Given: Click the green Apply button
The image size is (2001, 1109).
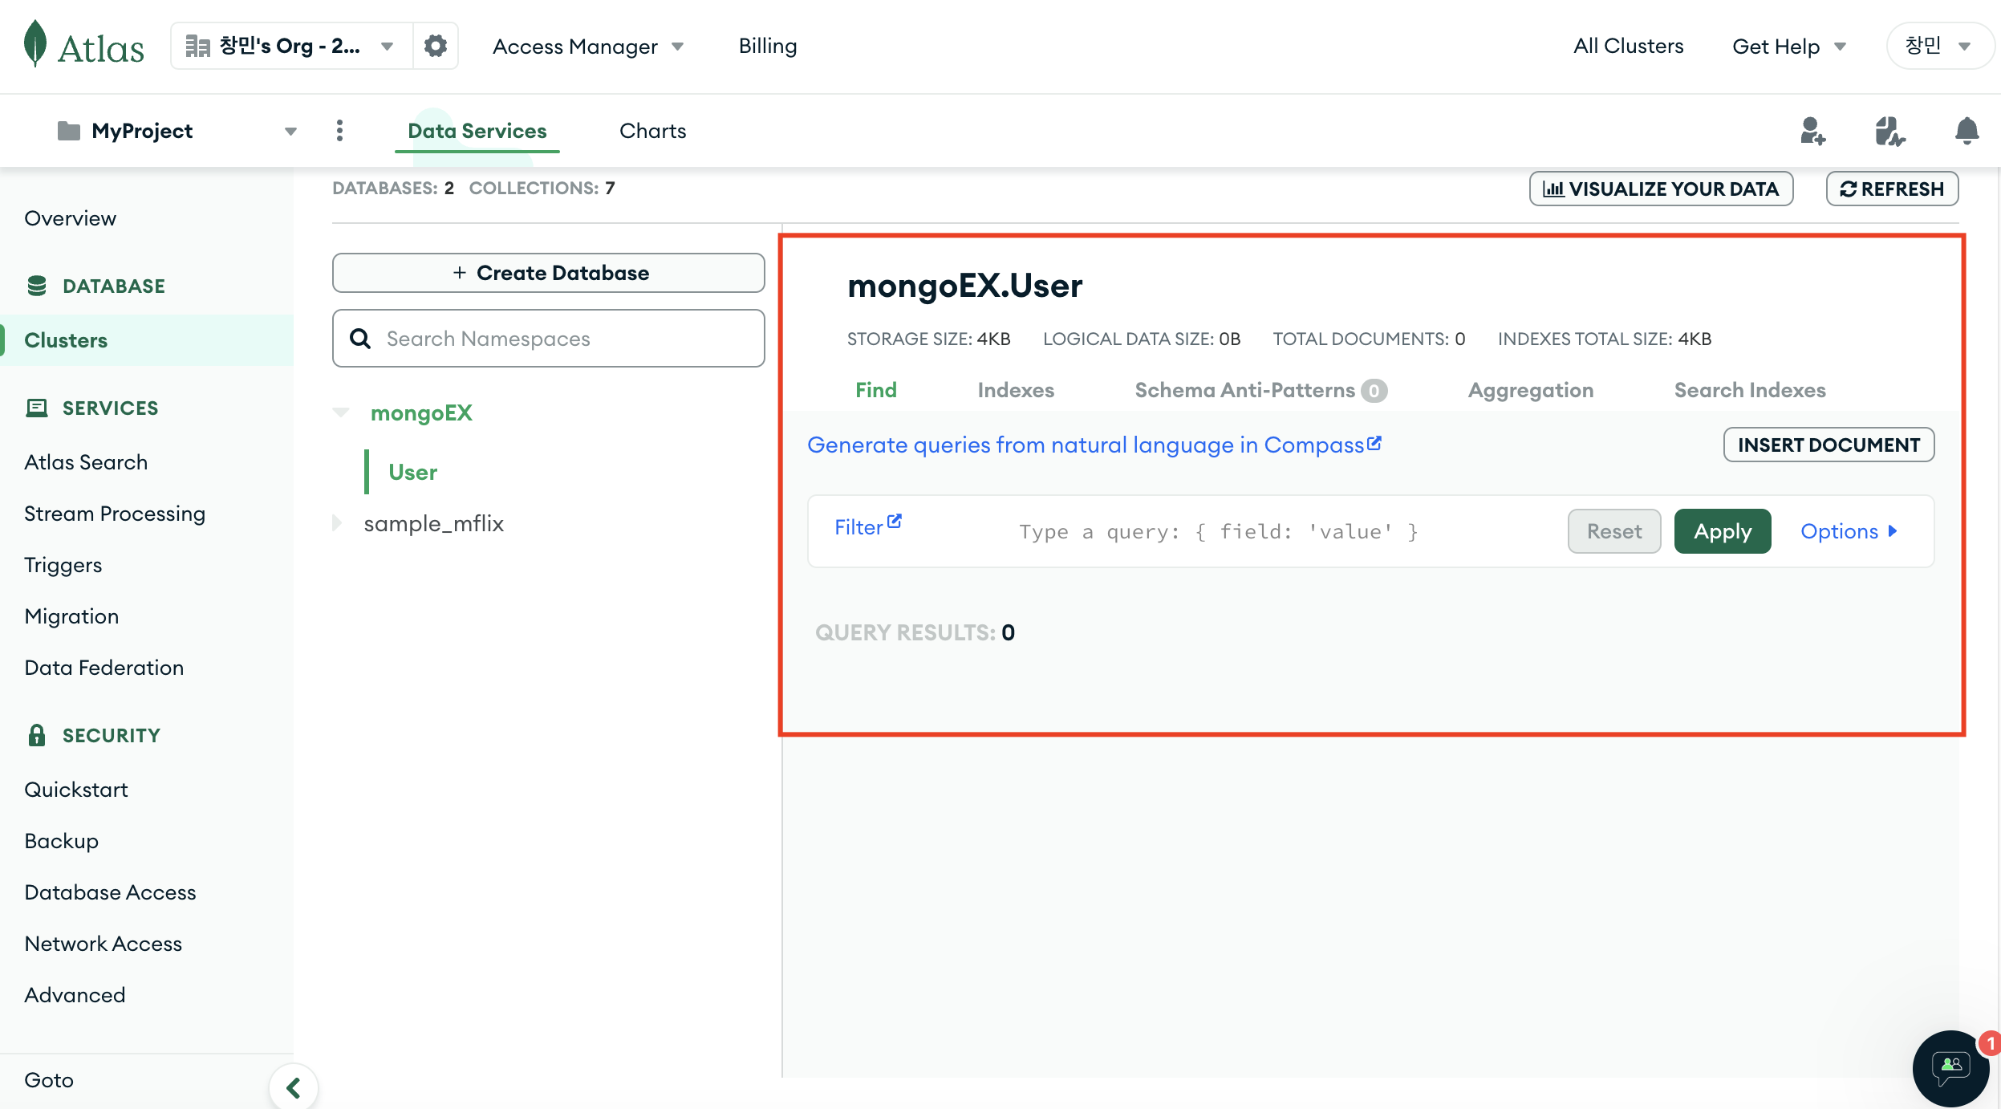Looking at the screenshot, I should tap(1722, 531).
